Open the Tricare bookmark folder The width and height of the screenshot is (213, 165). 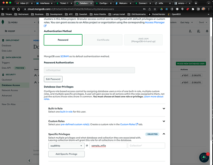pyautogui.click(x=9, y=15)
